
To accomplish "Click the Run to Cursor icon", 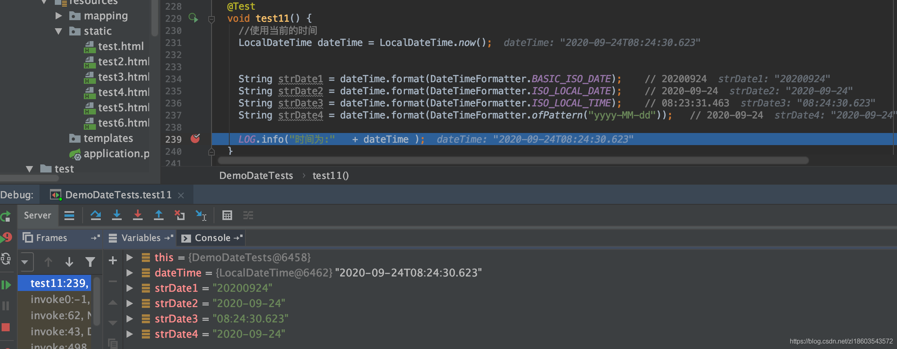I will [x=201, y=215].
